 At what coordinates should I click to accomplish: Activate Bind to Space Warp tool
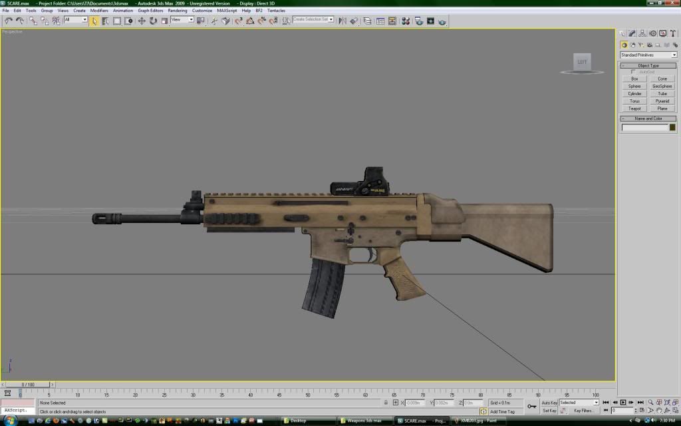56,21
